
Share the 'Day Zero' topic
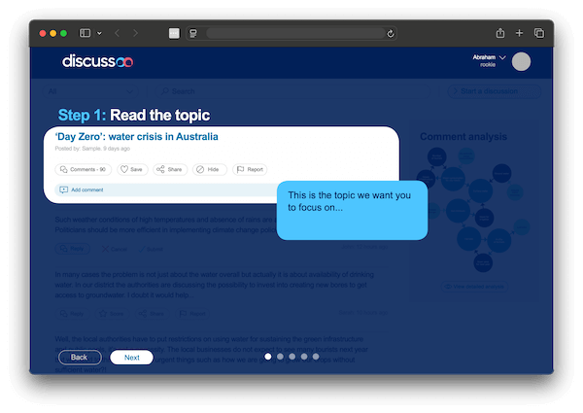point(170,169)
